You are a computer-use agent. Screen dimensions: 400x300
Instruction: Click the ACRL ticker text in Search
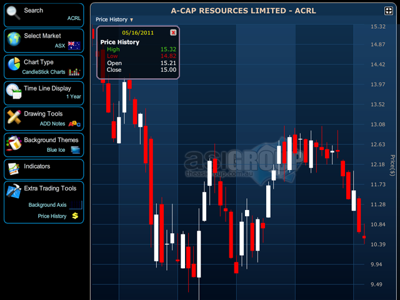click(74, 18)
